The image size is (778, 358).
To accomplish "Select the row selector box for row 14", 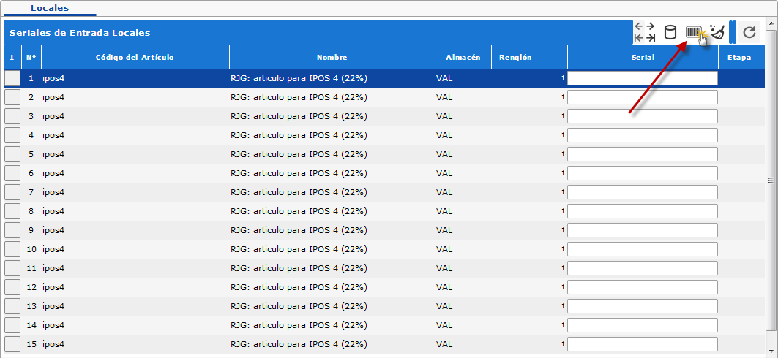I will click(12, 325).
